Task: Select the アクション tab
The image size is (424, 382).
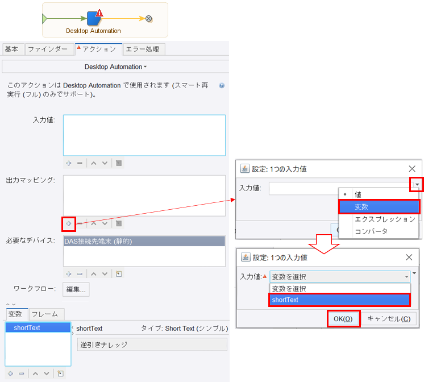Action: (99, 49)
